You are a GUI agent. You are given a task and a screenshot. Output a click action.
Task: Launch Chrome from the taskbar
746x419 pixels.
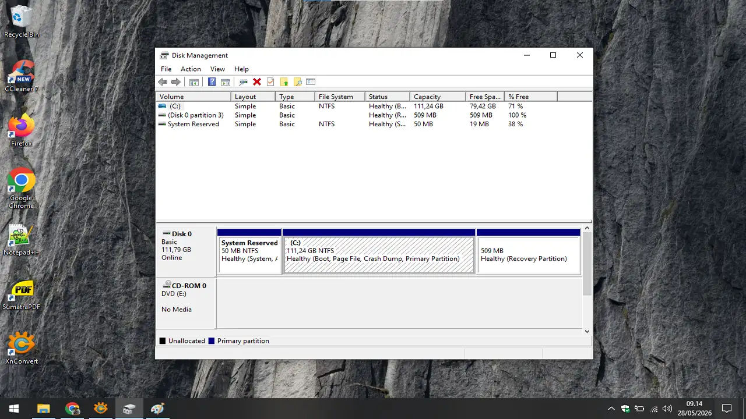point(72,409)
